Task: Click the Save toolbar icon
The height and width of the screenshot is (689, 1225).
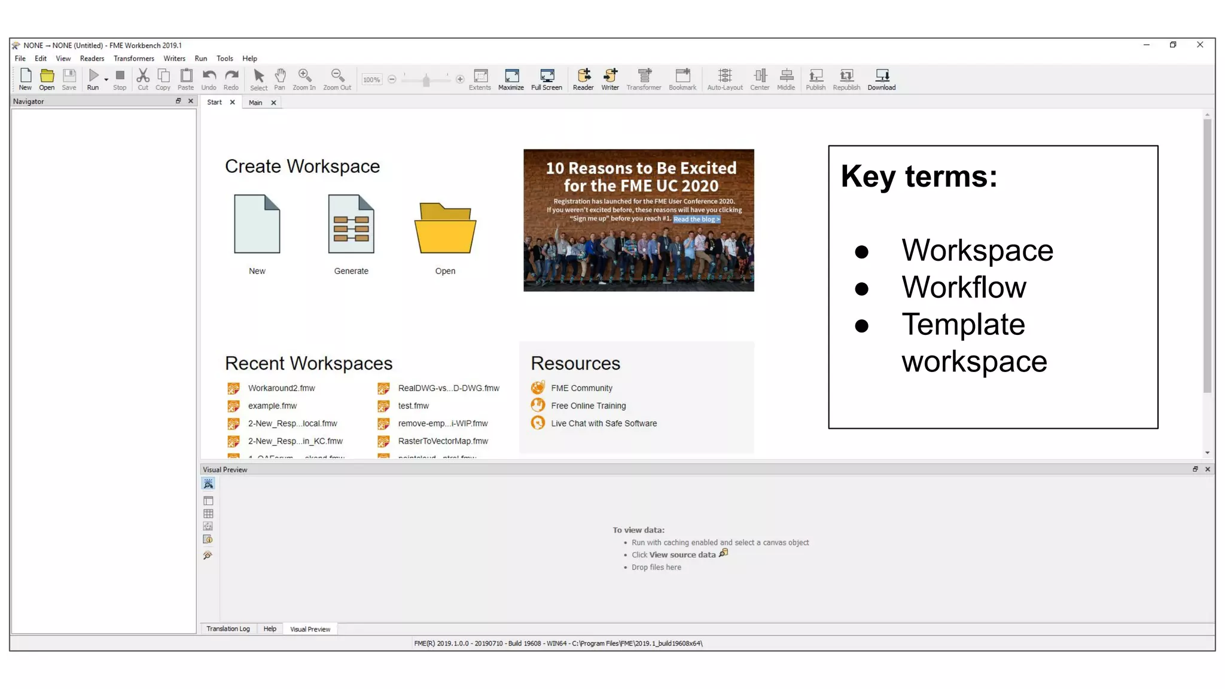Action: (x=69, y=79)
